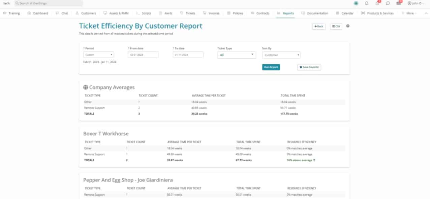Click the Save Favorite button
Viewport: 430px width, 199px height.
pyautogui.click(x=309, y=67)
